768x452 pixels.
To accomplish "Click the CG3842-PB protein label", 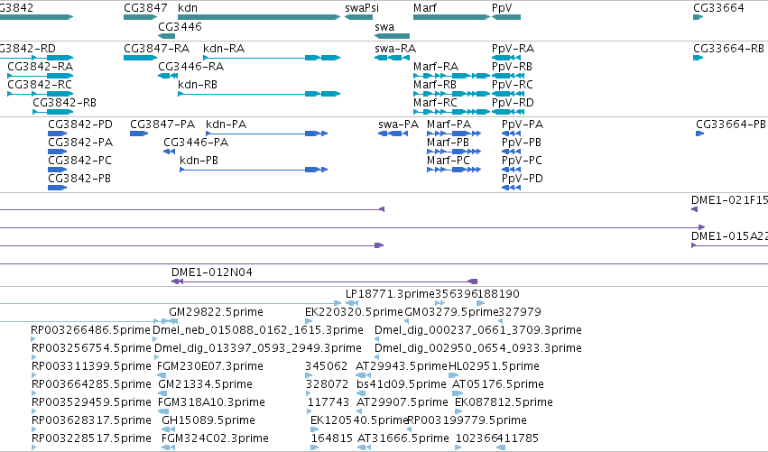I will pyautogui.click(x=79, y=179).
